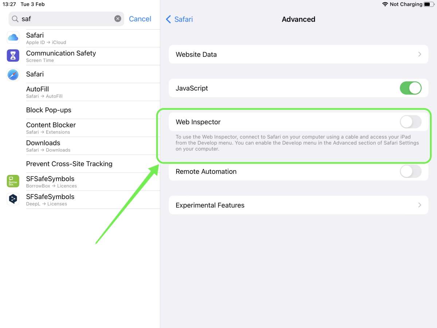This screenshot has width=437, height=328.
Task: Tap the Safari compass icon
Action: pos(13,74)
